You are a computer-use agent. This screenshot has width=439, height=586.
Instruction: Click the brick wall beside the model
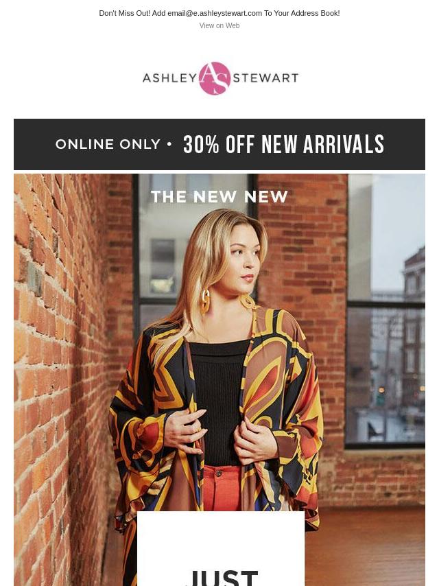[x=60, y=374]
